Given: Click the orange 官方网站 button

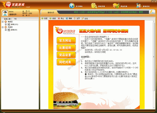Looking at the screenshot, I should pyautogui.click(x=66, y=40).
